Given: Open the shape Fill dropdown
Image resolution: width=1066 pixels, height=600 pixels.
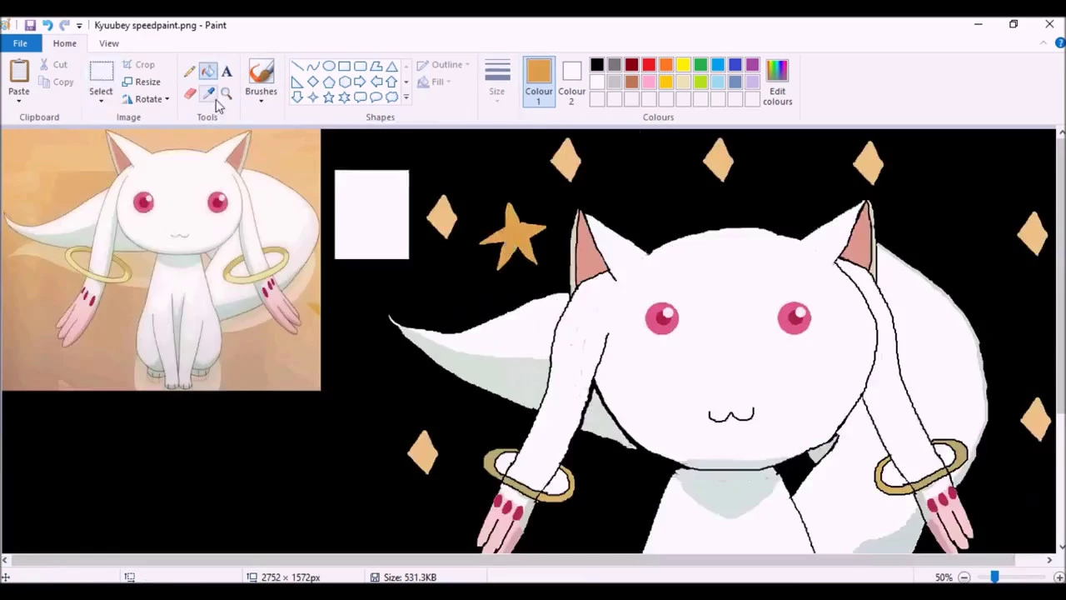Looking at the screenshot, I should point(434,82).
